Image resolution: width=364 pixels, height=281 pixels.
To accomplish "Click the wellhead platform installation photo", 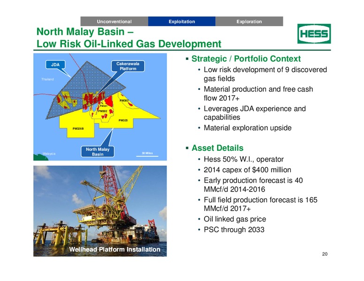I will click(x=100, y=211).
